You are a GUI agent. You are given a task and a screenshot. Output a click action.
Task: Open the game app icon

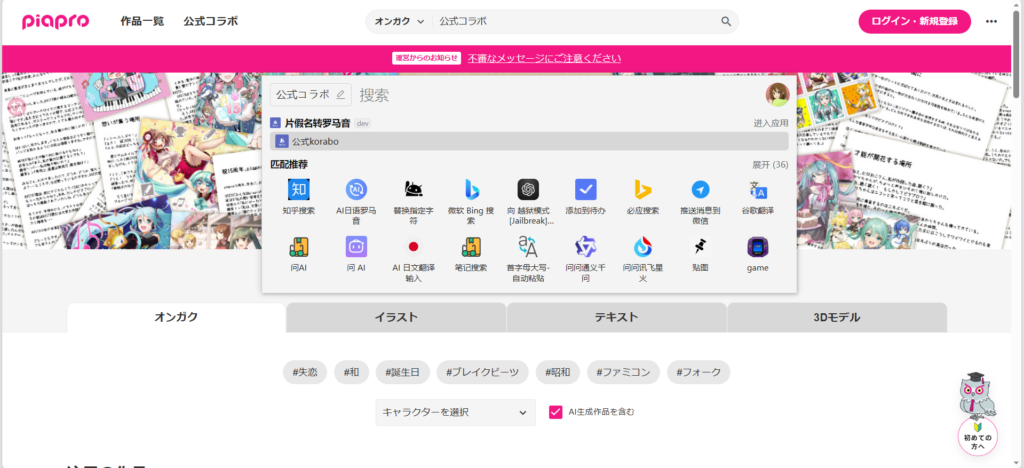click(757, 247)
